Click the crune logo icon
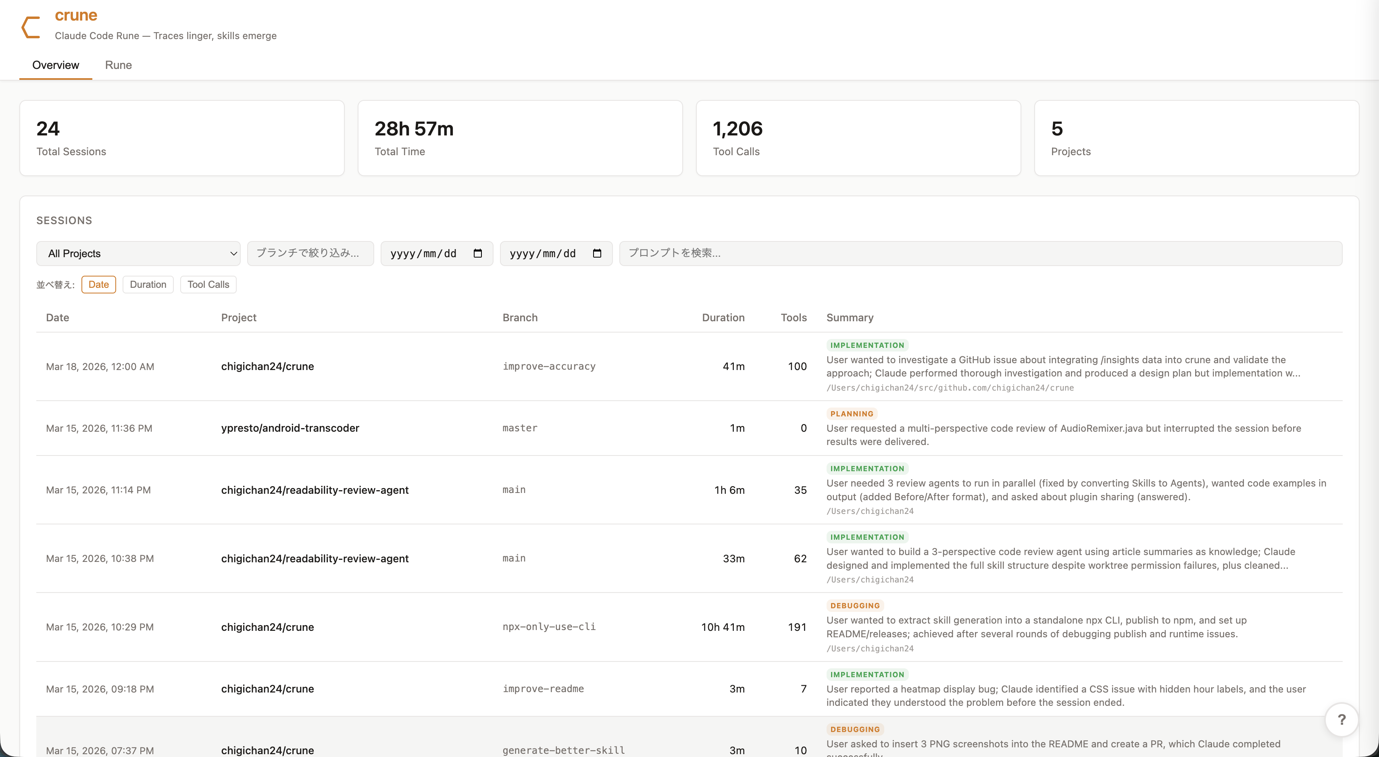Image resolution: width=1379 pixels, height=757 pixels. pyautogui.click(x=31, y=27)
